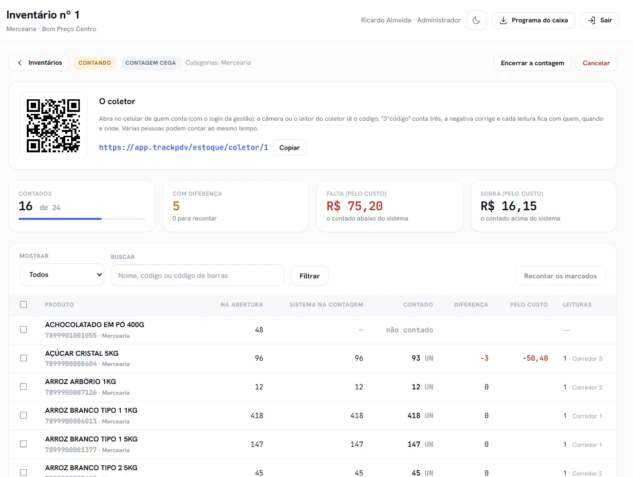Focus the Buscar product search field
This screenshot has height=477, width=633.
[x=197, y=275]
